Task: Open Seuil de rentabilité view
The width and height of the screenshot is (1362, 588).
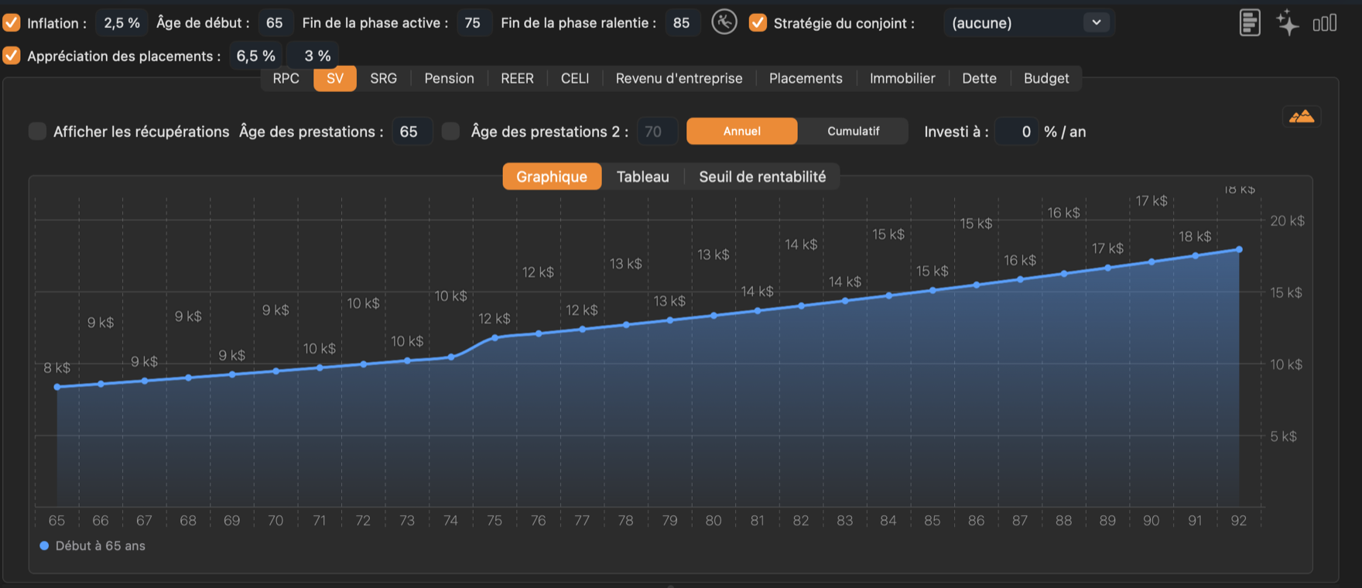Action: click(762, 176)
